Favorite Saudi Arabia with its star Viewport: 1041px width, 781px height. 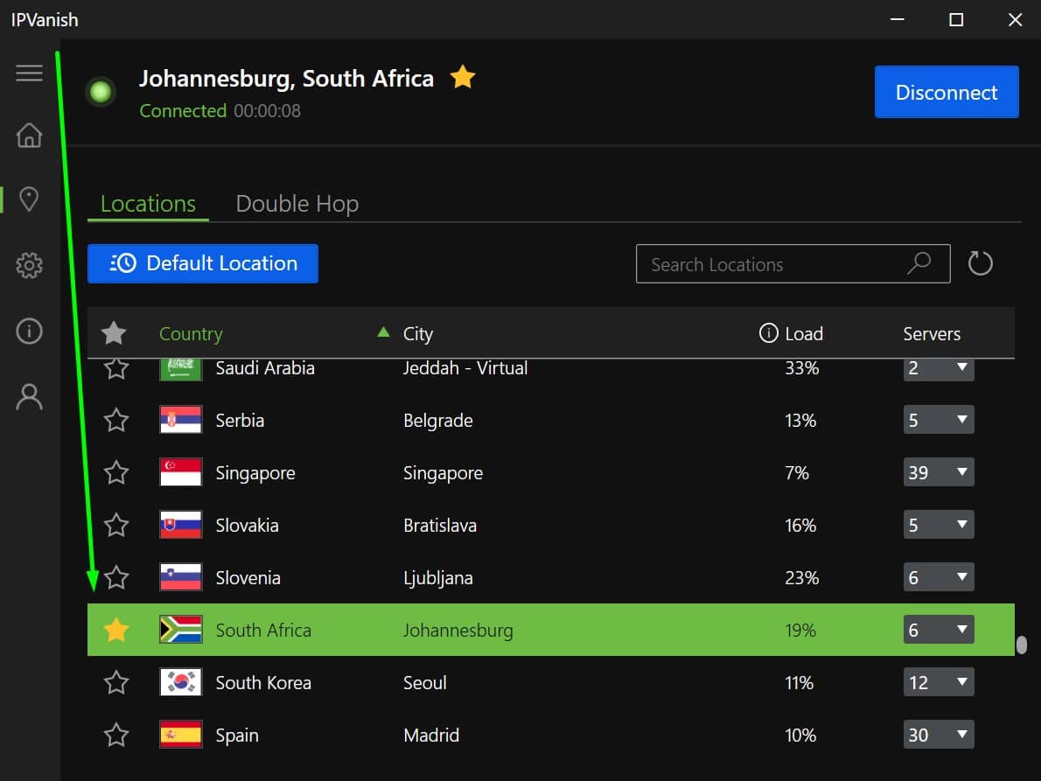pos(116,368)
